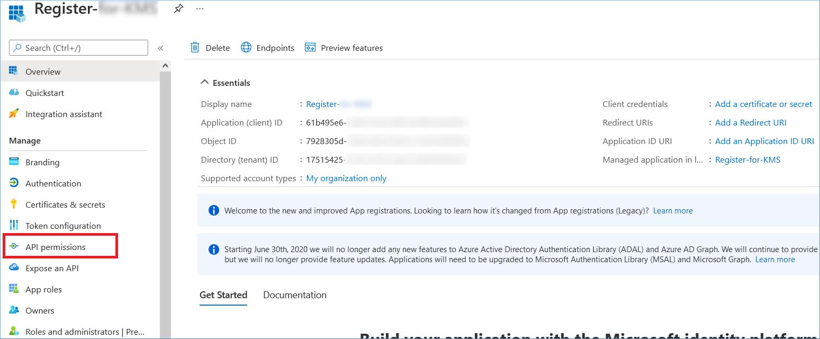Click the Integration assistant rocket icon
Viewport: 820px width, 339px height.
tap(14, 114)
